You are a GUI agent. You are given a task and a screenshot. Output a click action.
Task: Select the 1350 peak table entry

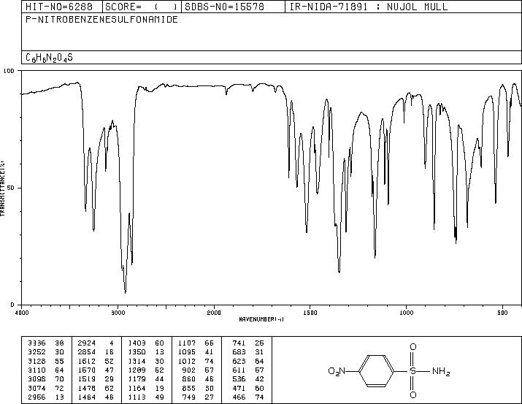(x=146, y=352)
